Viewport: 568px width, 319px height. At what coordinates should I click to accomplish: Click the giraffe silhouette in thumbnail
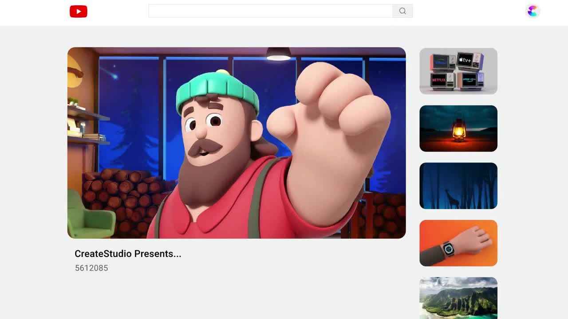click(454, 201)
